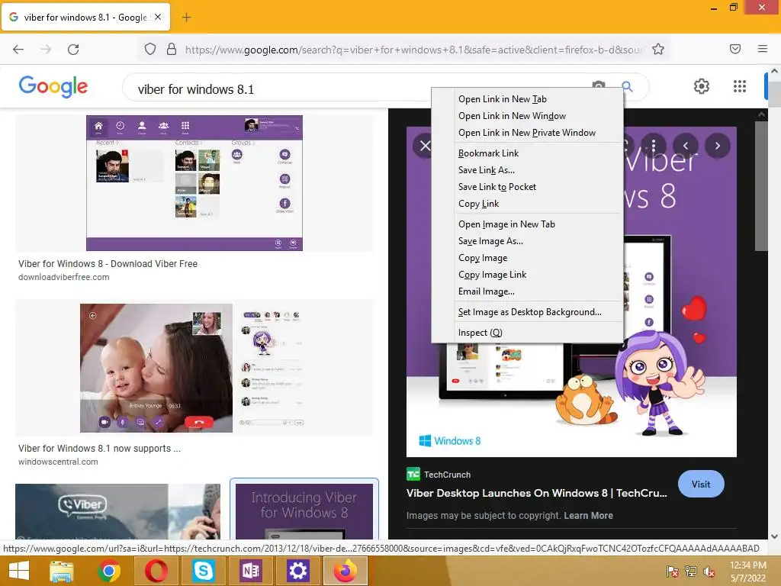781x586 pixels.
Task: Choose Open Link in New Tab
Action: coord(527,99)
